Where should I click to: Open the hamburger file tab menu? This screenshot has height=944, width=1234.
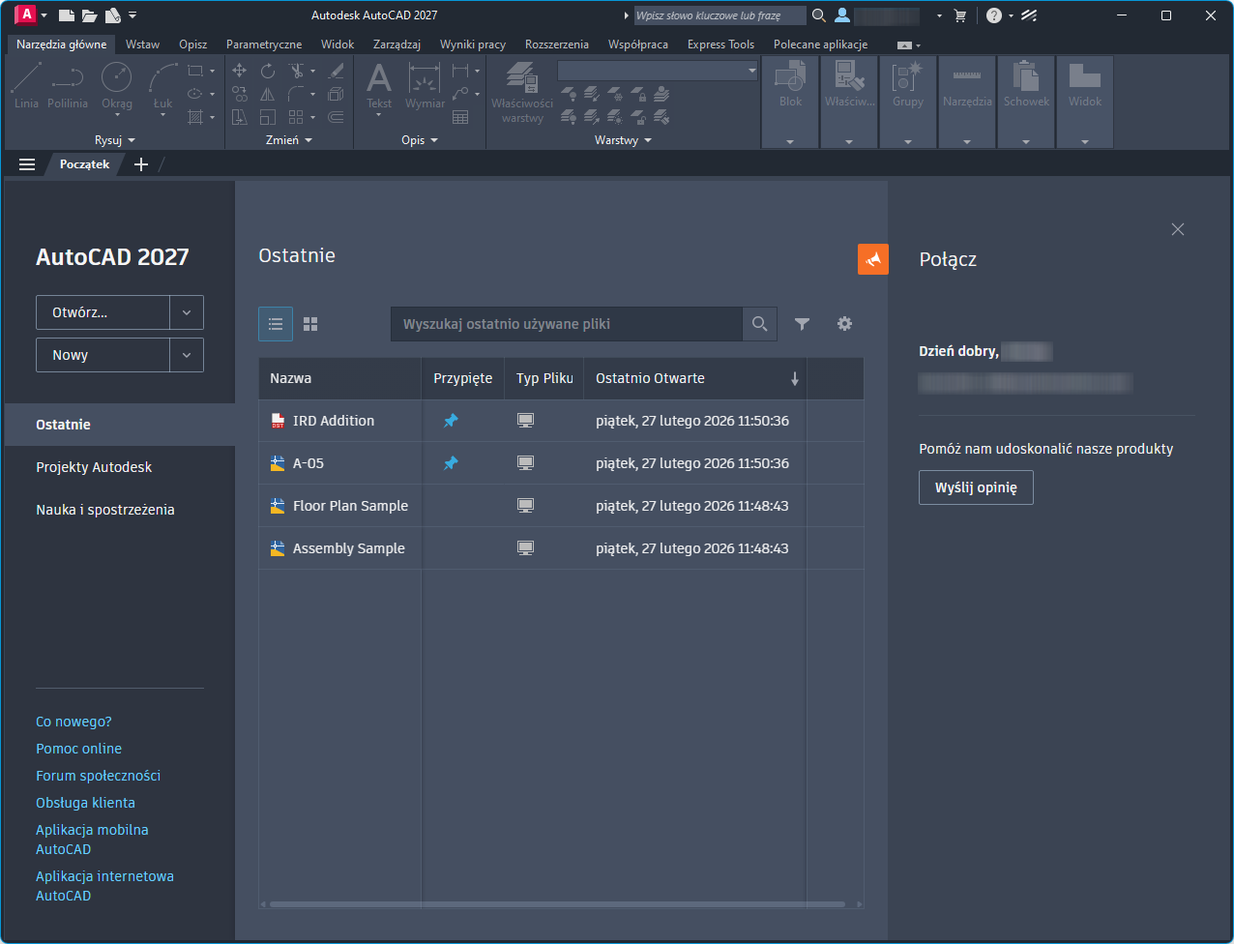27,164
